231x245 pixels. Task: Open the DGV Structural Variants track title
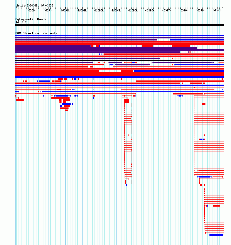click(x=36, y=33)
